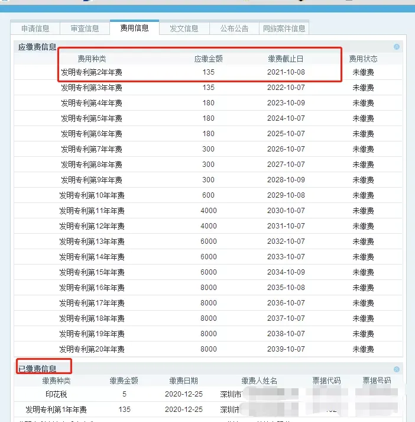Select the 印花税 paid fee entry
Viewport: 415px width, 422px height.
[56, 394]
